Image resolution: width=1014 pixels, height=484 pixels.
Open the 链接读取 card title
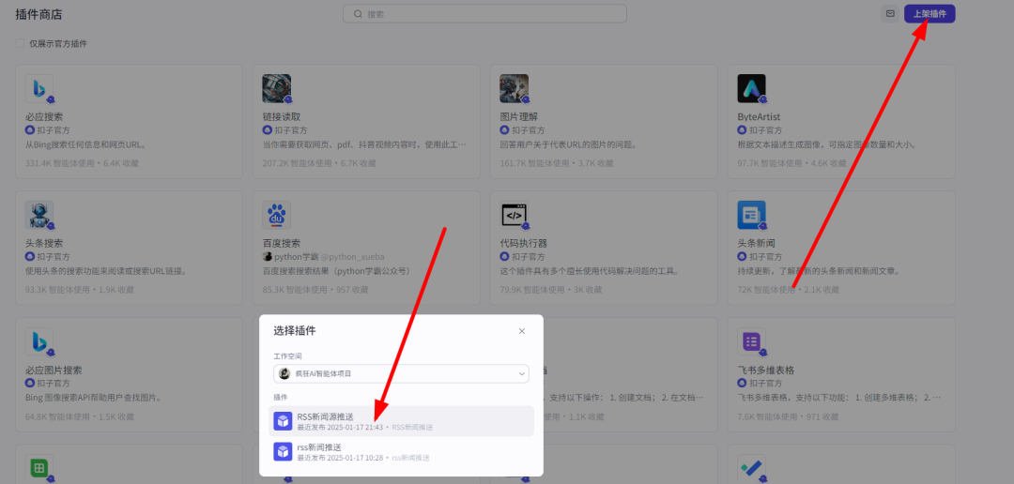tap(282, 117)
